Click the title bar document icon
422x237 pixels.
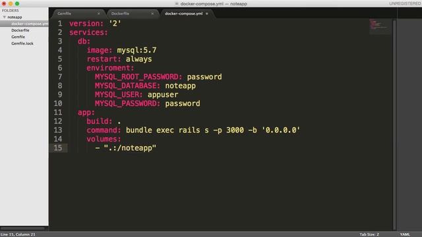(177, 4)
